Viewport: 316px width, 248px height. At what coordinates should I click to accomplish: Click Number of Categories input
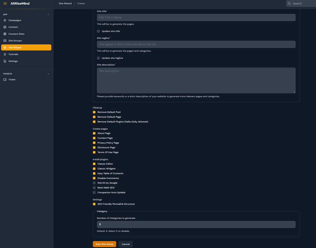coord(196,224)
